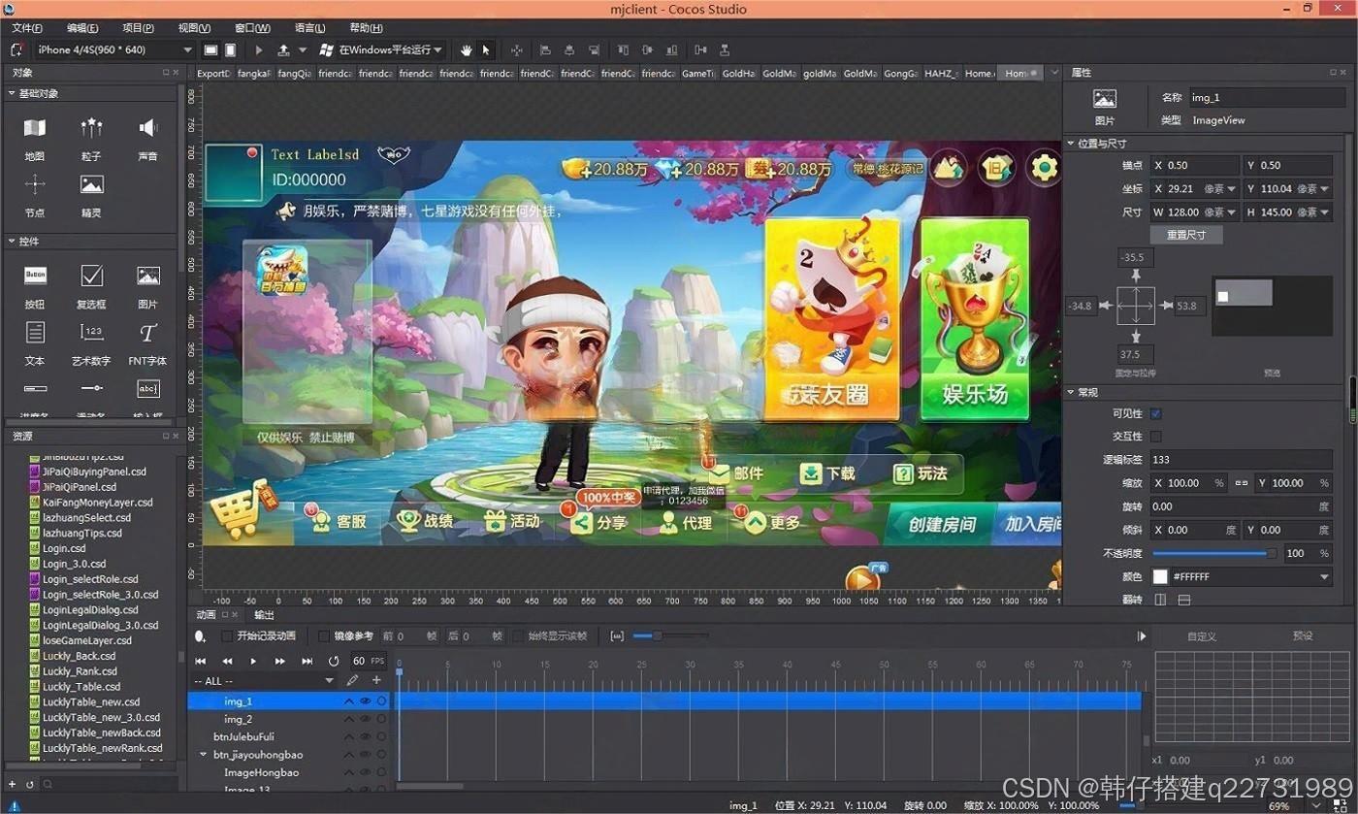Click the horizontal flip icon in properties
The width and height of the screenshot is (1358, 814).
(1159, 601)
